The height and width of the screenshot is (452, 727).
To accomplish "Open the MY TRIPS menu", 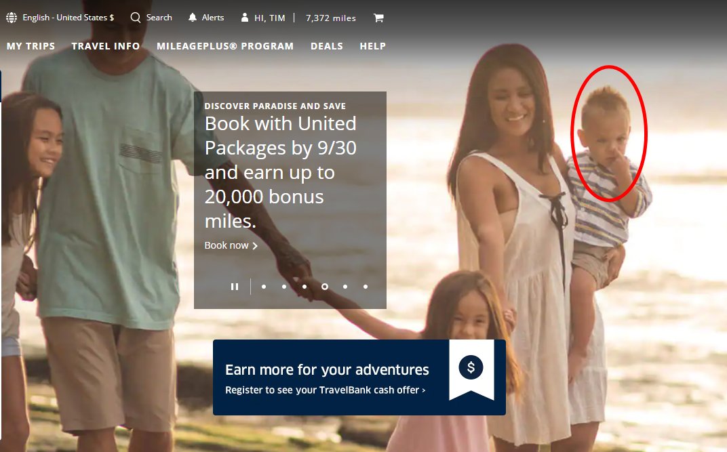I will tap(31, 46).
